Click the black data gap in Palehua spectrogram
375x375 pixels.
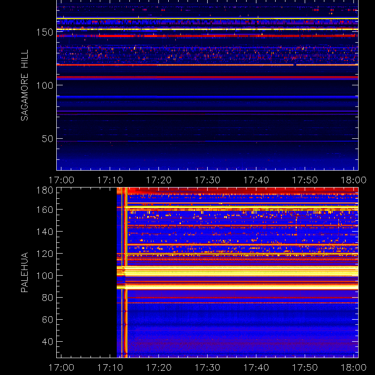(x=87, y=272)
